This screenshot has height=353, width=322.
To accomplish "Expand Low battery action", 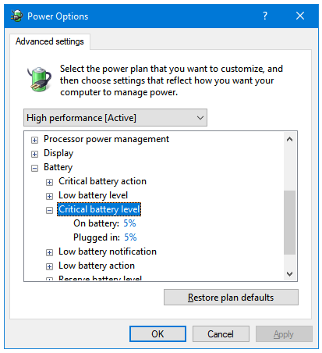I will [x=49, y=266].
